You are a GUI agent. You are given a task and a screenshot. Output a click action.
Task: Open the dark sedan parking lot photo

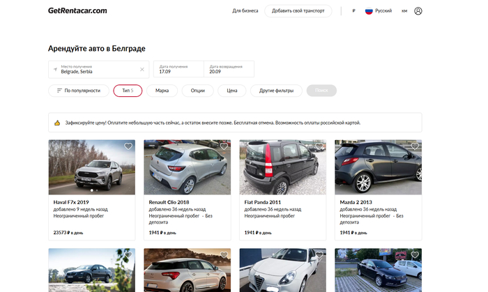coord(378,270)
